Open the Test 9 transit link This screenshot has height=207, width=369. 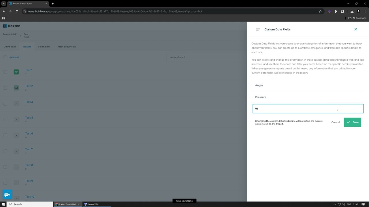point(29,181)
